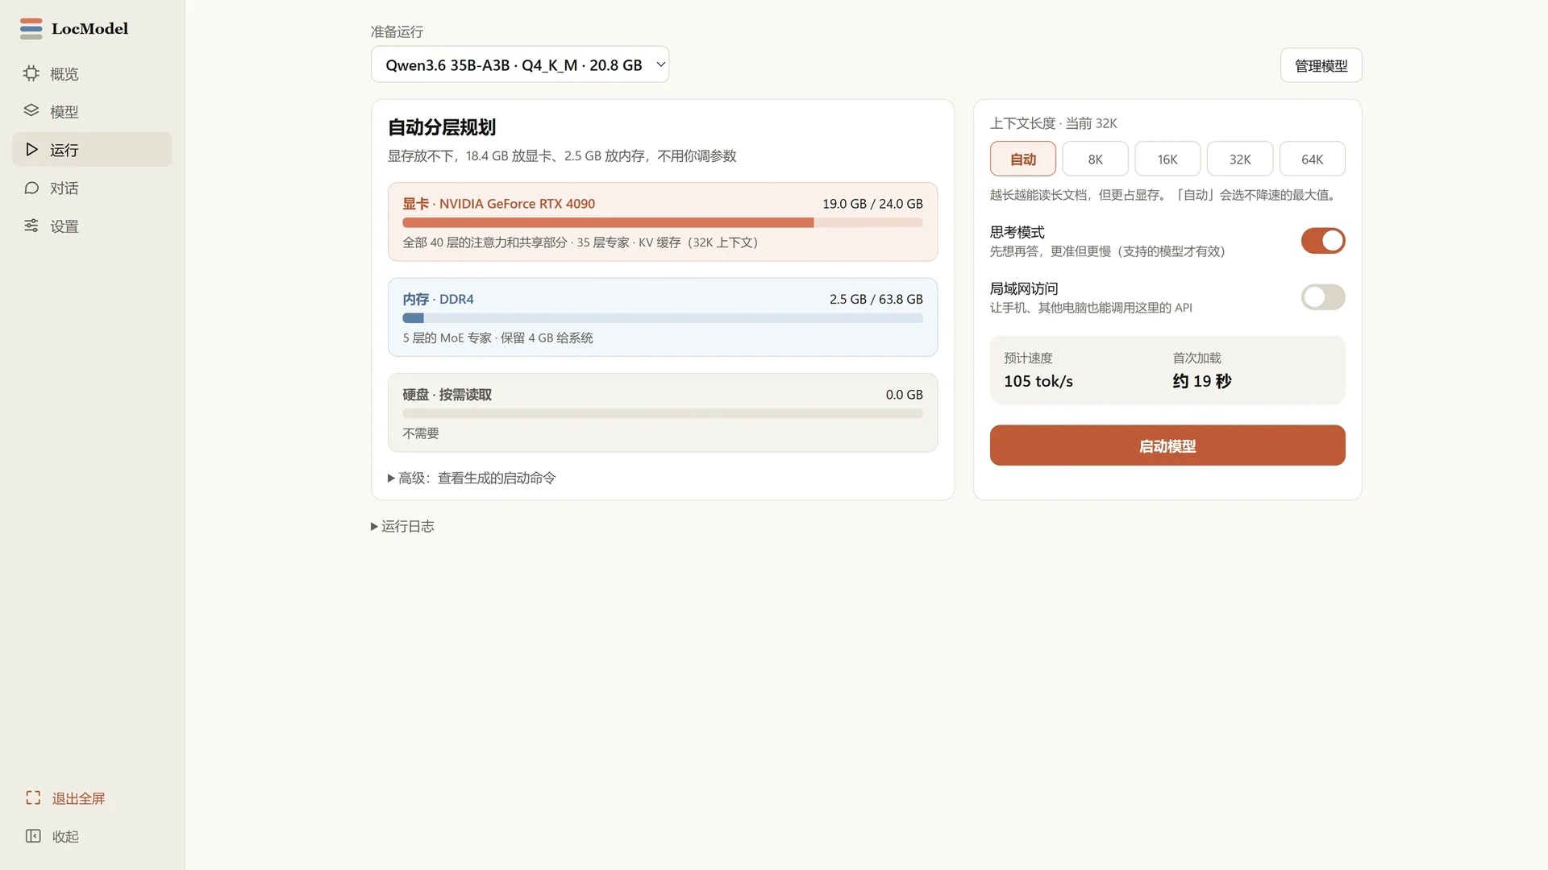Click the 内存 DDR4 usage bar

tap(663, 318)
